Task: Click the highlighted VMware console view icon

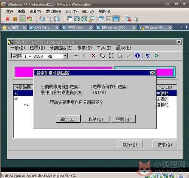Action: [116, 19]
